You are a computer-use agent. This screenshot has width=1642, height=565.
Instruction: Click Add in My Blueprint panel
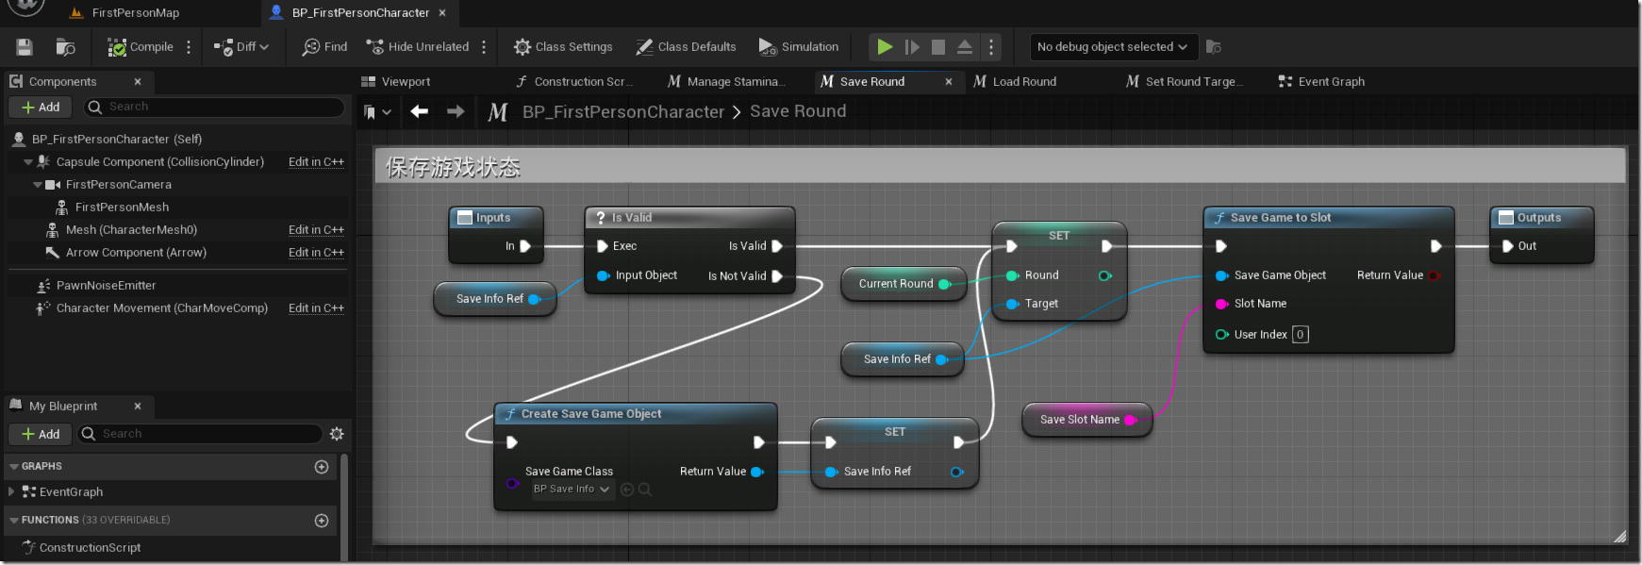[x=41, y=434]
